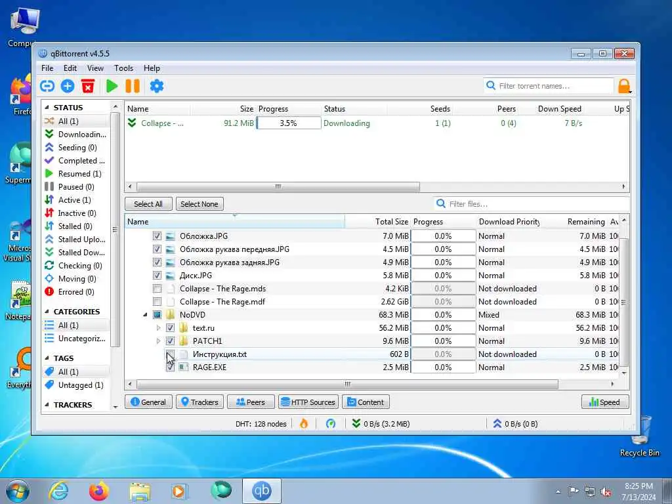Uncheck Обложка рукава задняя.JPG checkbox
The width and height of the screenshot is (672, 504).
click(157, 262)
